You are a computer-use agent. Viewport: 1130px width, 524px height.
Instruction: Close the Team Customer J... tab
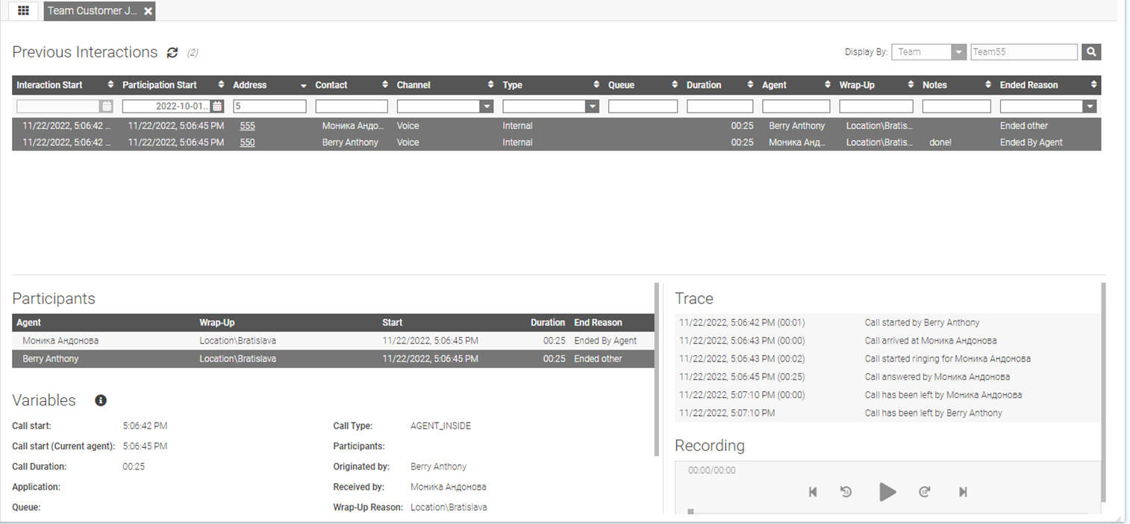click(149, 11)
